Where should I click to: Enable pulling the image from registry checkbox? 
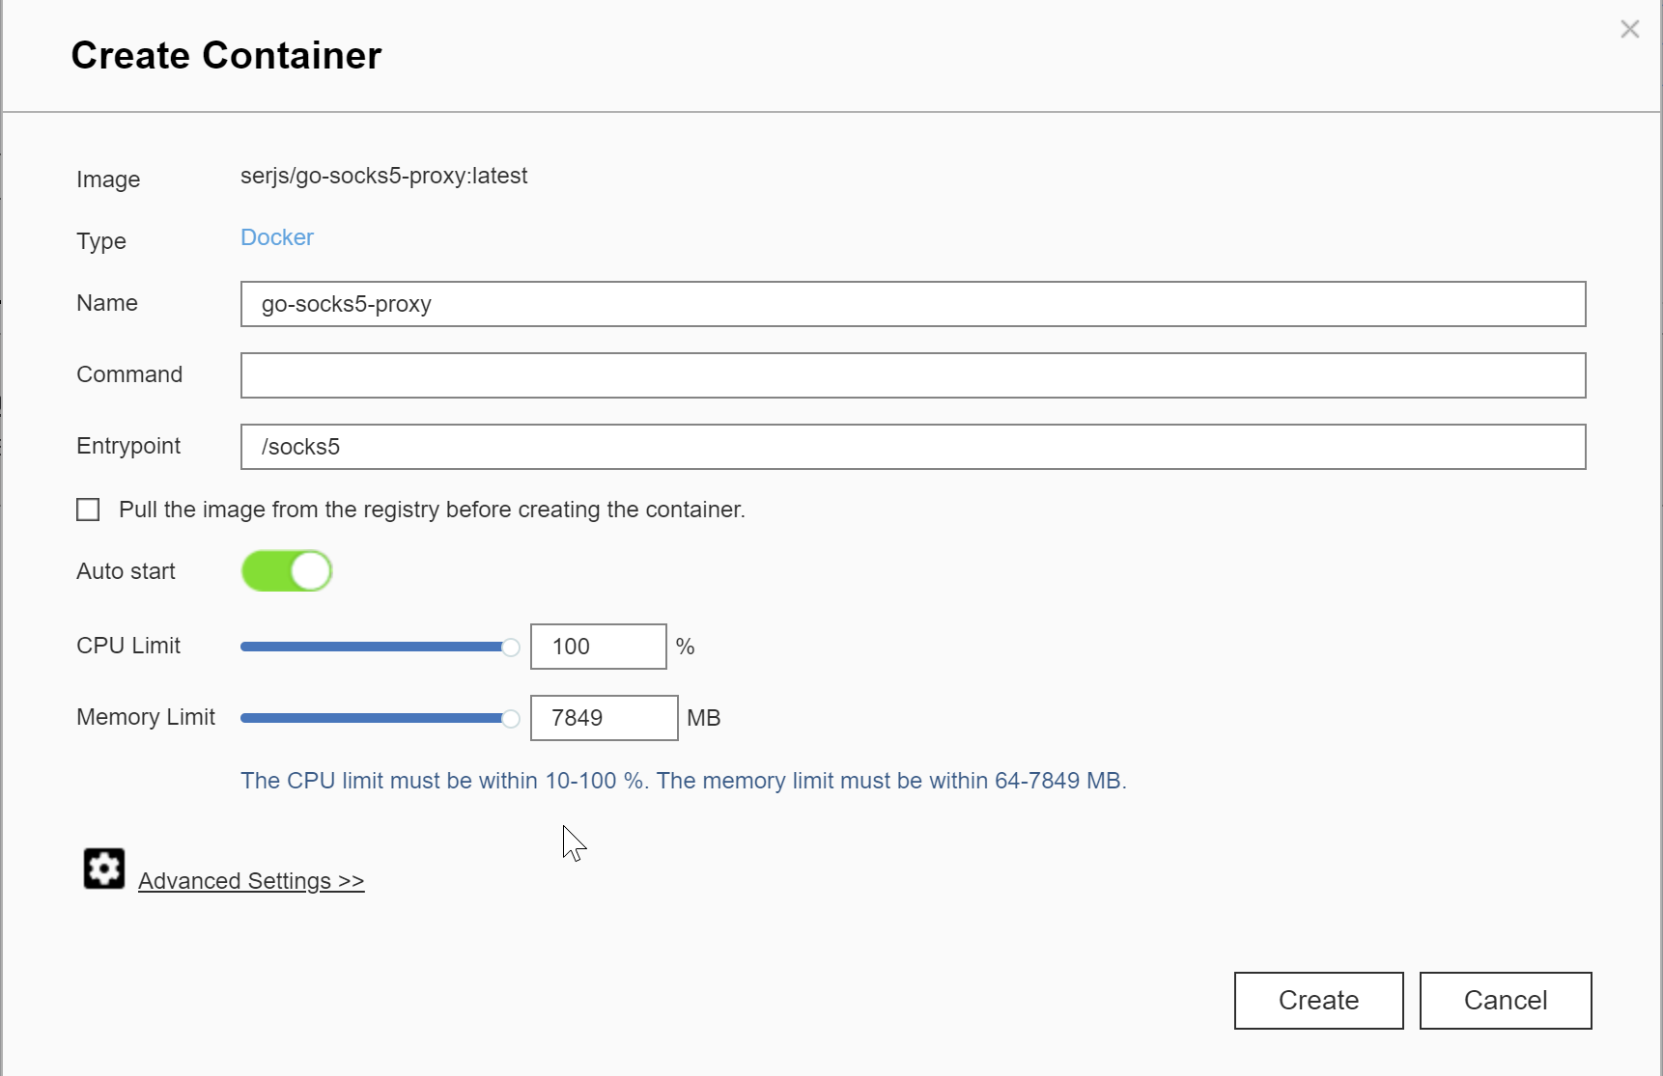click(88, 510)
